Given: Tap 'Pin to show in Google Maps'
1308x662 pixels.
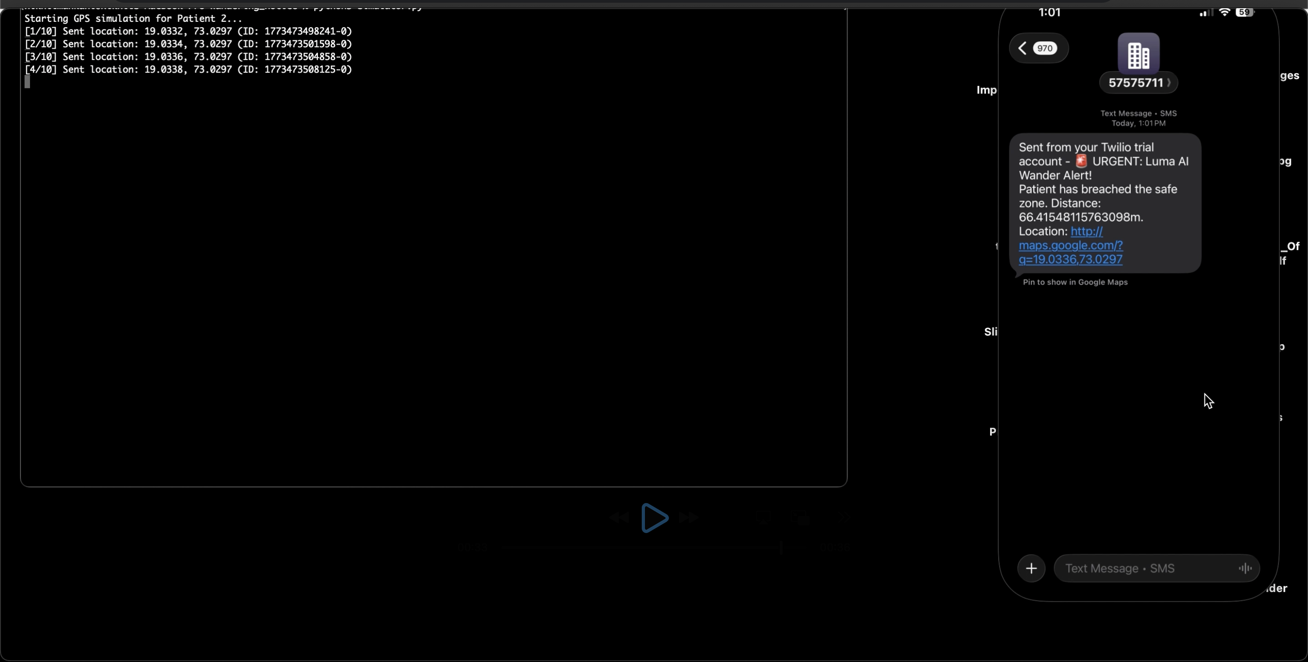Looking at the screenshot, I should (x=1075, y=282).
